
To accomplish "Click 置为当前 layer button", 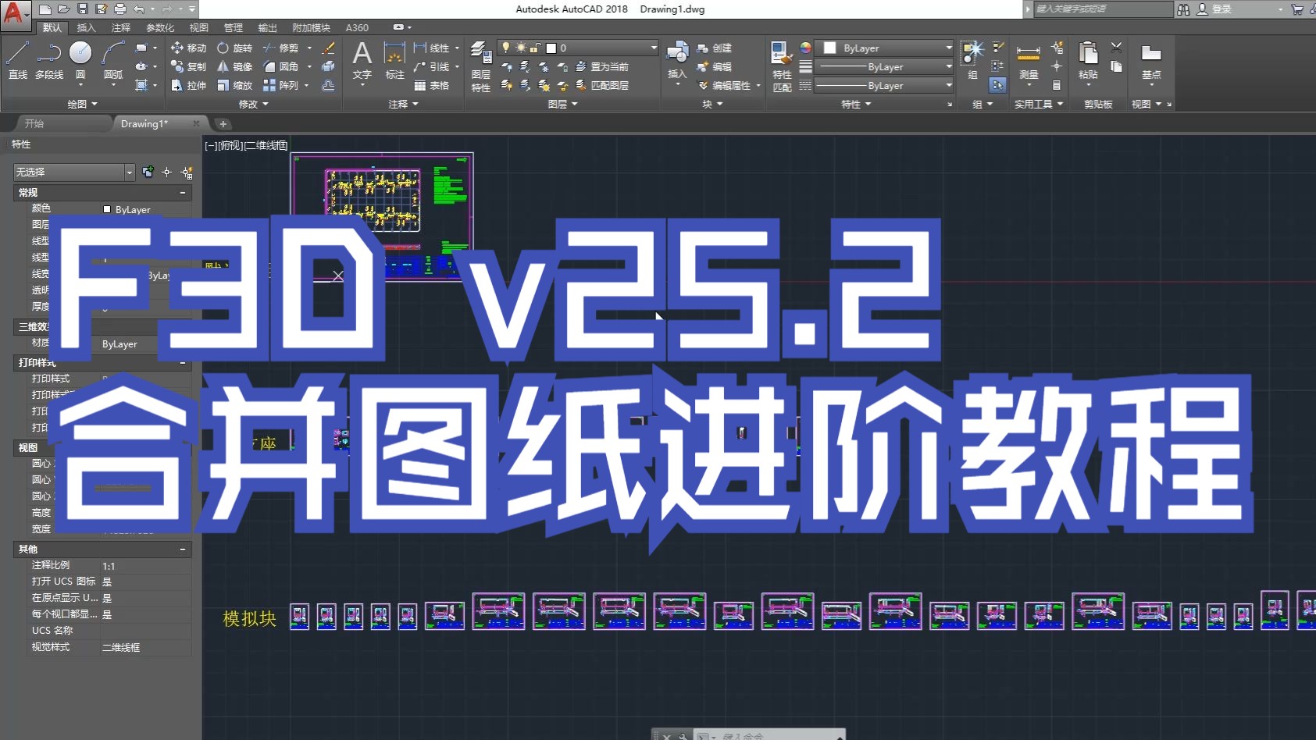I will tap(602, 66).
